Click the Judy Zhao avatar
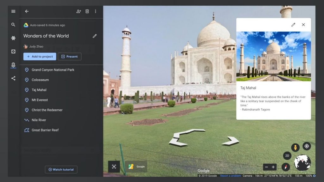The image size is (324, 182). [25, 46]
